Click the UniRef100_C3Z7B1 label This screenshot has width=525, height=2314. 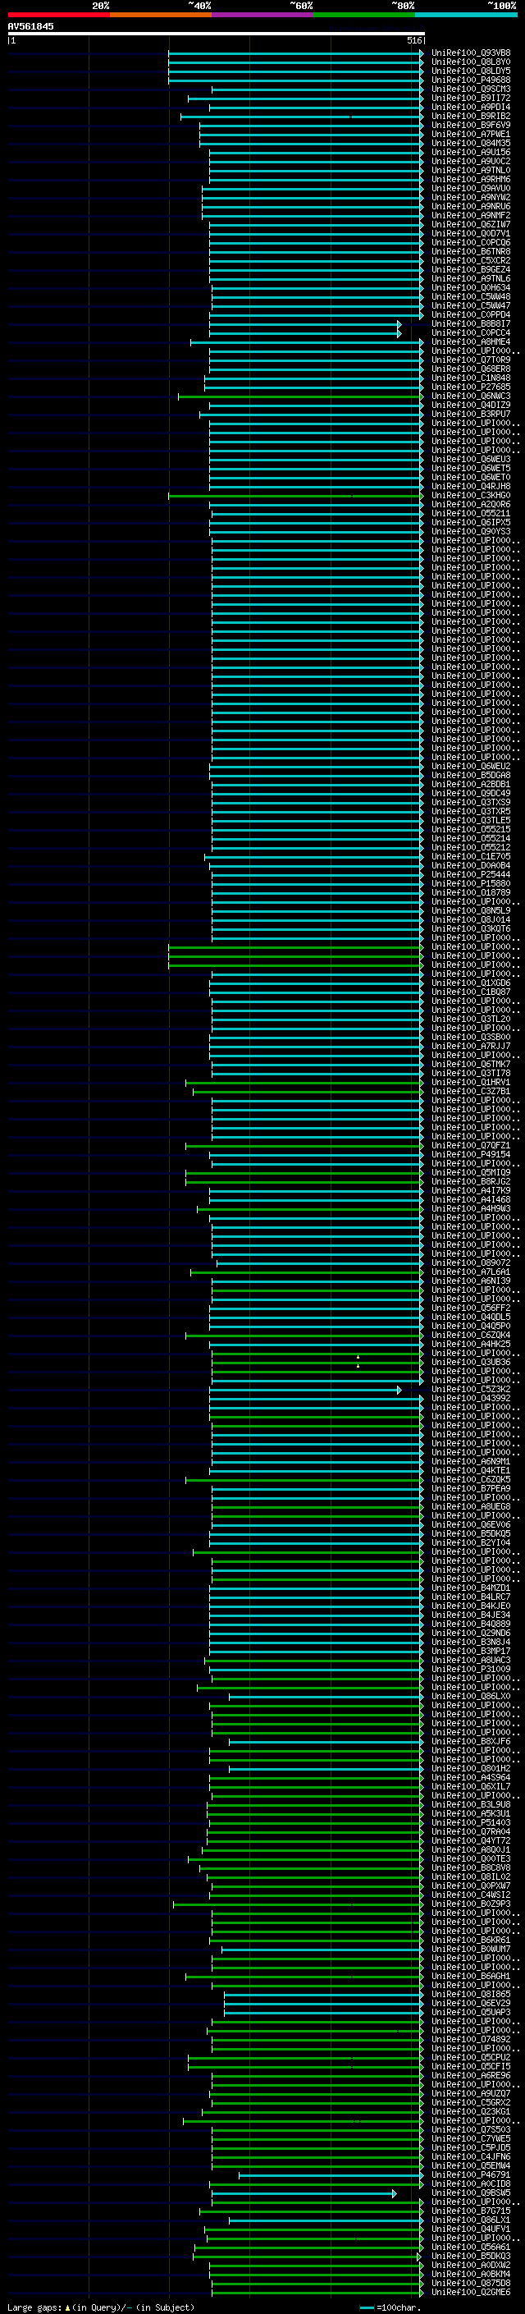tap(471, 1092)
